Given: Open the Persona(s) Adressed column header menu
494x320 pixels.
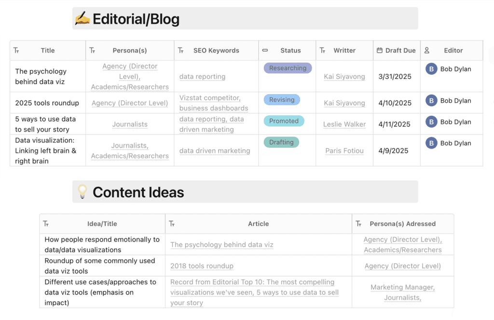Looking at the screenshot, I should 402,223.
